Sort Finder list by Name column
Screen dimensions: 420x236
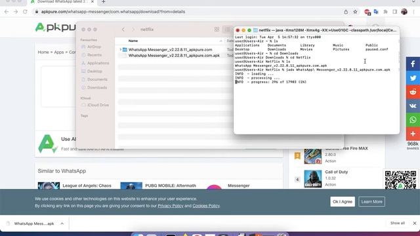133,41
